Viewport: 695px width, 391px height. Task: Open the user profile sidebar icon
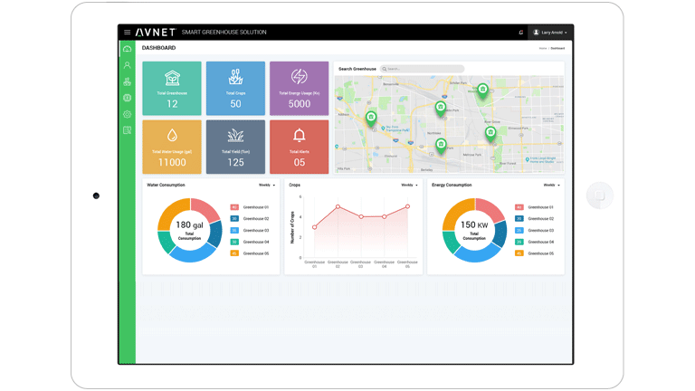coord(128,65)
